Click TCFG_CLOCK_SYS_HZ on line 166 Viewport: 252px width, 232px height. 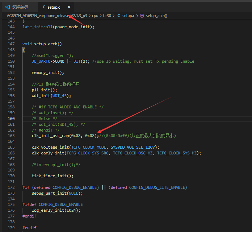177,153
